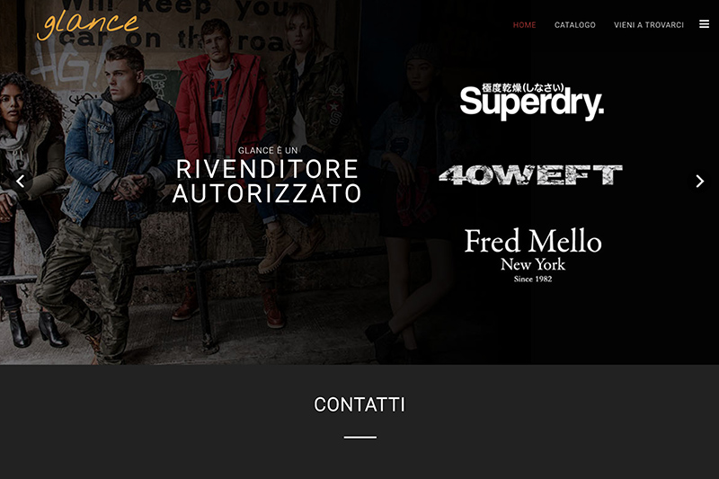Click the Since 1982 text

coord(532,279)
